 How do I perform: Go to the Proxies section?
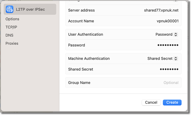(x=12, y=43)
